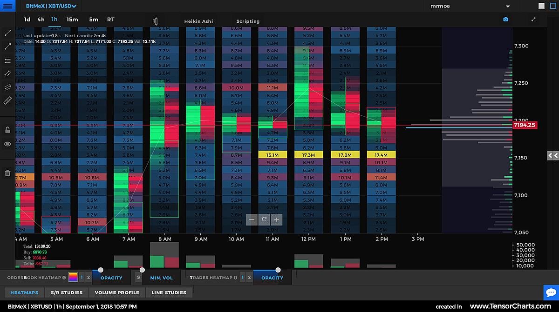Switch to the 5m timeframe

(x=94, y=20)
